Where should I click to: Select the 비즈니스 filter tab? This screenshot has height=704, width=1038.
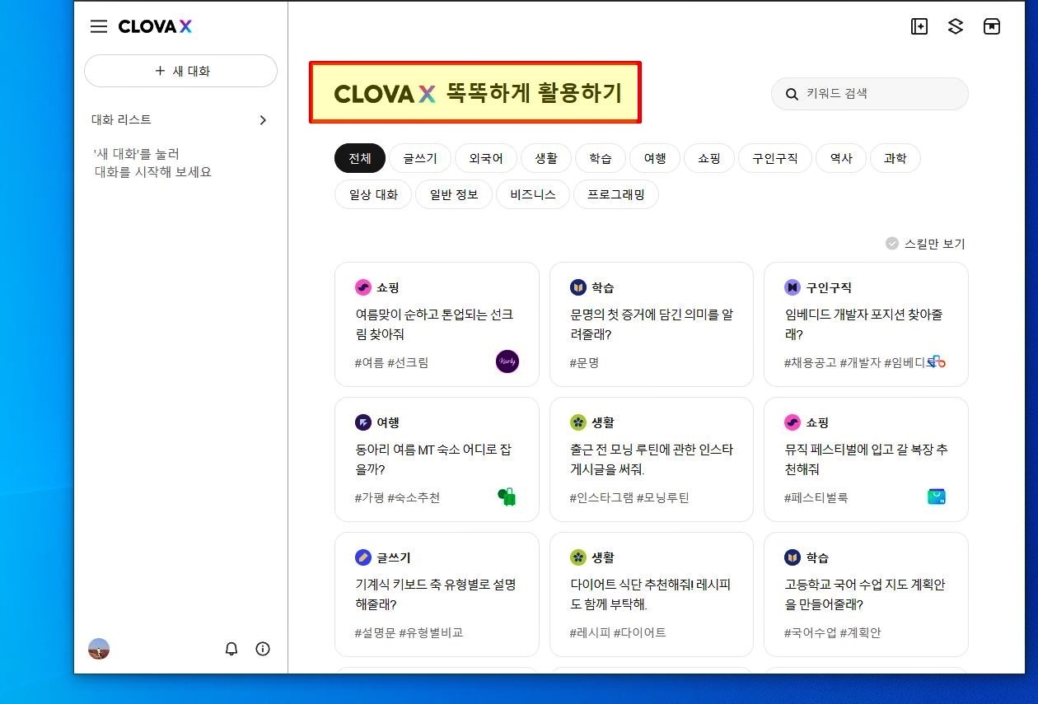(x=533, y=194)
